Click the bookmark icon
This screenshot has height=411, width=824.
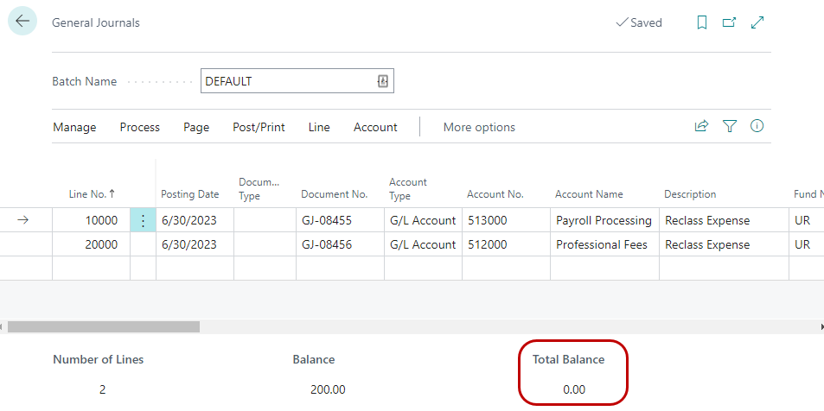tap(702, 22)
